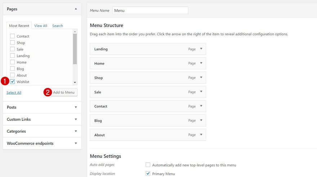Collapse the Pages panel arrow

click(x=76, y=9)
